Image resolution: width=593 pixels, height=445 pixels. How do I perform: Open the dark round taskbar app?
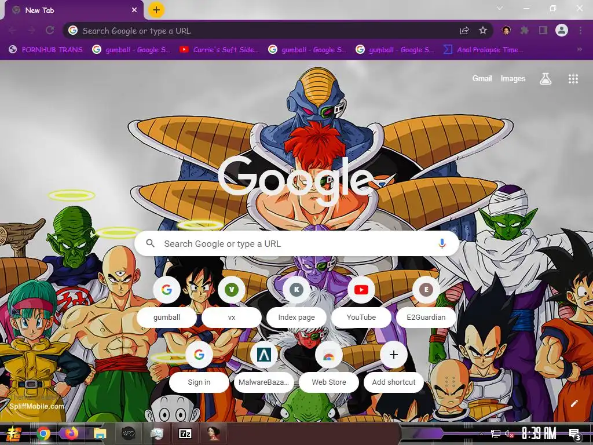point(128,433)
